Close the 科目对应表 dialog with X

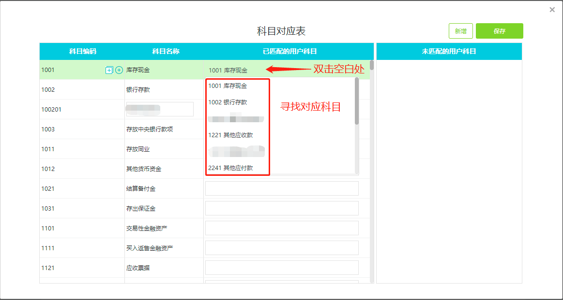pyautogui.click(x=552, y=10)
